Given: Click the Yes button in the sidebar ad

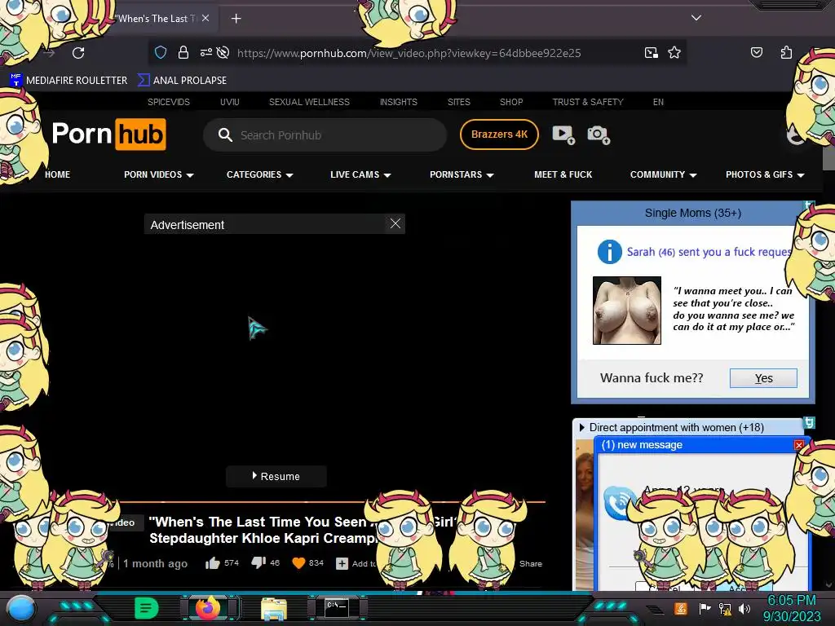Looking at the screenshot, I should 763,378.
